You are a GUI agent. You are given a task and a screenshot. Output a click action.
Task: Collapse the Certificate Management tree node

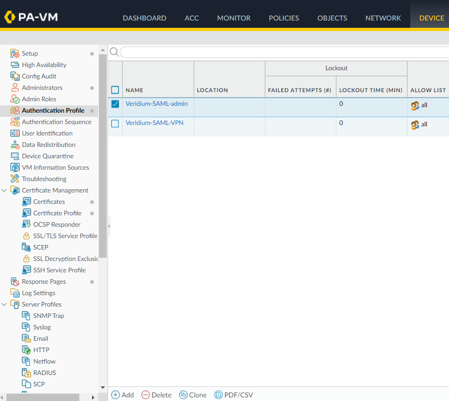point(4,191)
